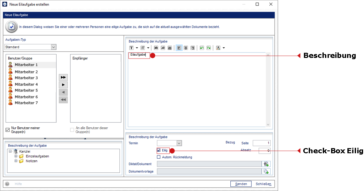The image size is (364, 191).
Task: Open the font size icon in toolbar
Action: coord(143,48)
